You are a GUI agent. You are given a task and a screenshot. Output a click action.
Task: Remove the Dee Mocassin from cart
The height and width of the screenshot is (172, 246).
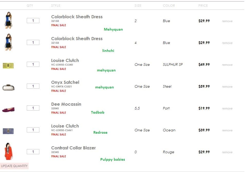pyautogui.click(x=227, y=108)
